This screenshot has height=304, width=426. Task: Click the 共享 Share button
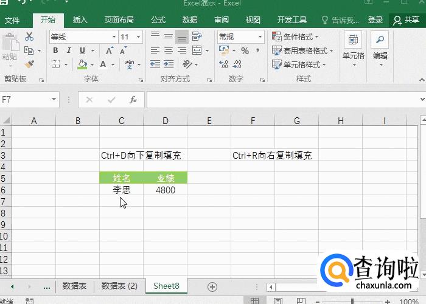[407, 20]
